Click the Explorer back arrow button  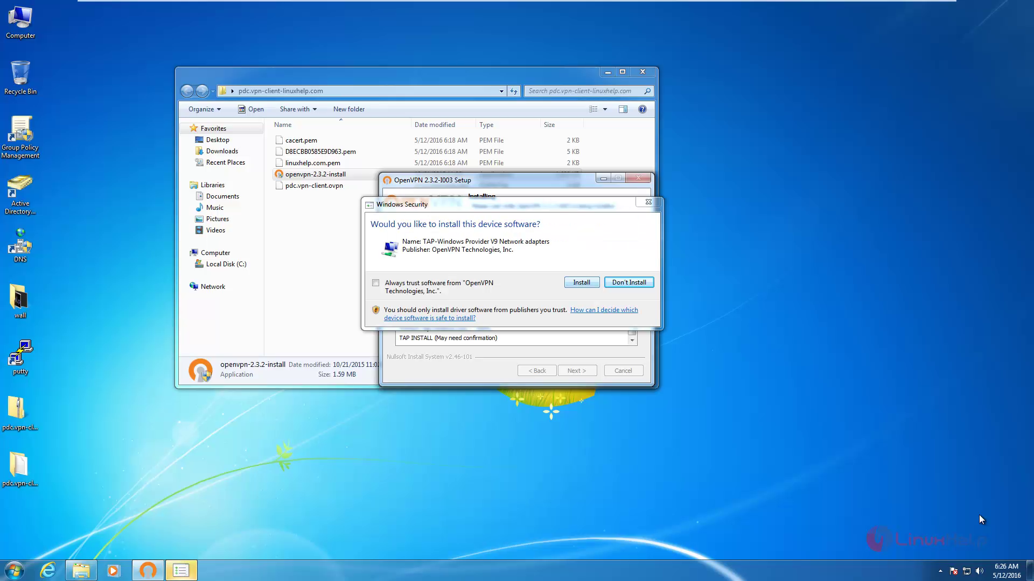(x=187, y=91)
